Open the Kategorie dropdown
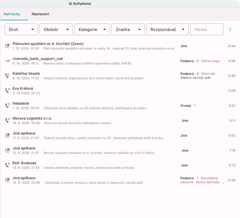 [92, 29]
